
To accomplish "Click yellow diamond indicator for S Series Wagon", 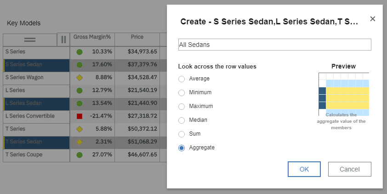I will (80, 78).
